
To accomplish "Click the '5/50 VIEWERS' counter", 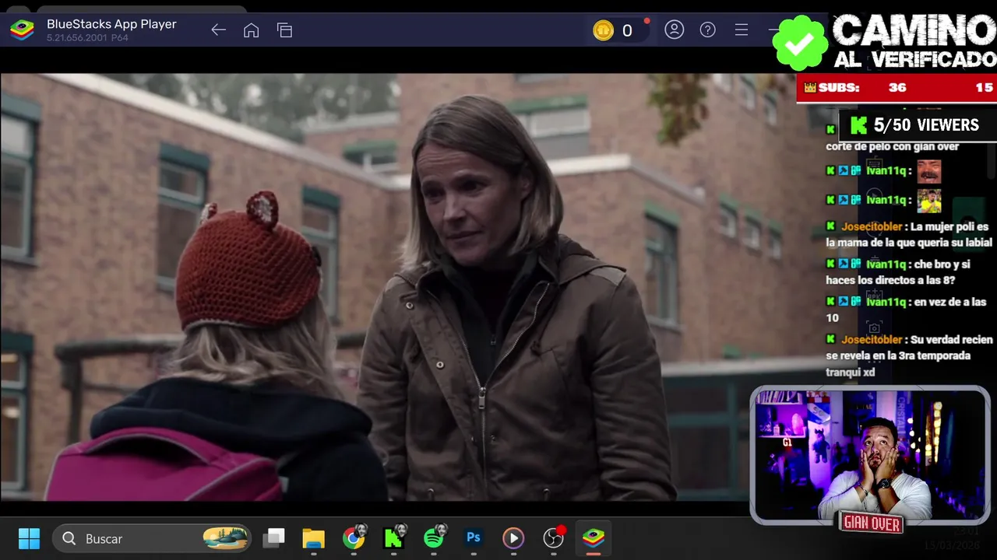I will (x=917, y=125).
